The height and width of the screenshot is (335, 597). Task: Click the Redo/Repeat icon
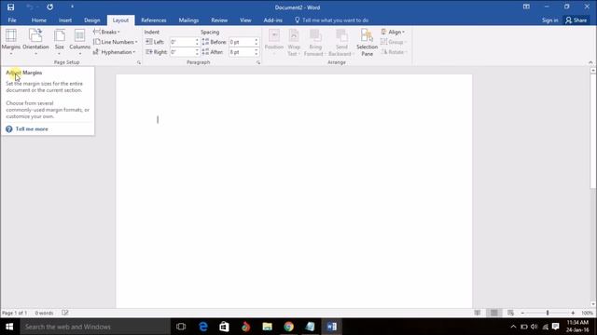point(49,7)
